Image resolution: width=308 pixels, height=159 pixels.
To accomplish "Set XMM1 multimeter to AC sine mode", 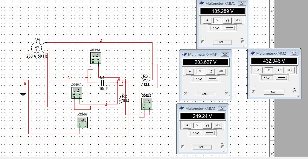I will (x=215, y=28).
